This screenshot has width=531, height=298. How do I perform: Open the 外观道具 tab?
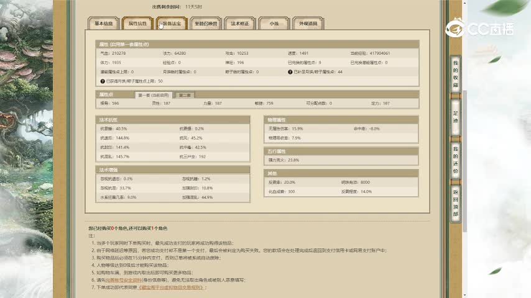308,24
